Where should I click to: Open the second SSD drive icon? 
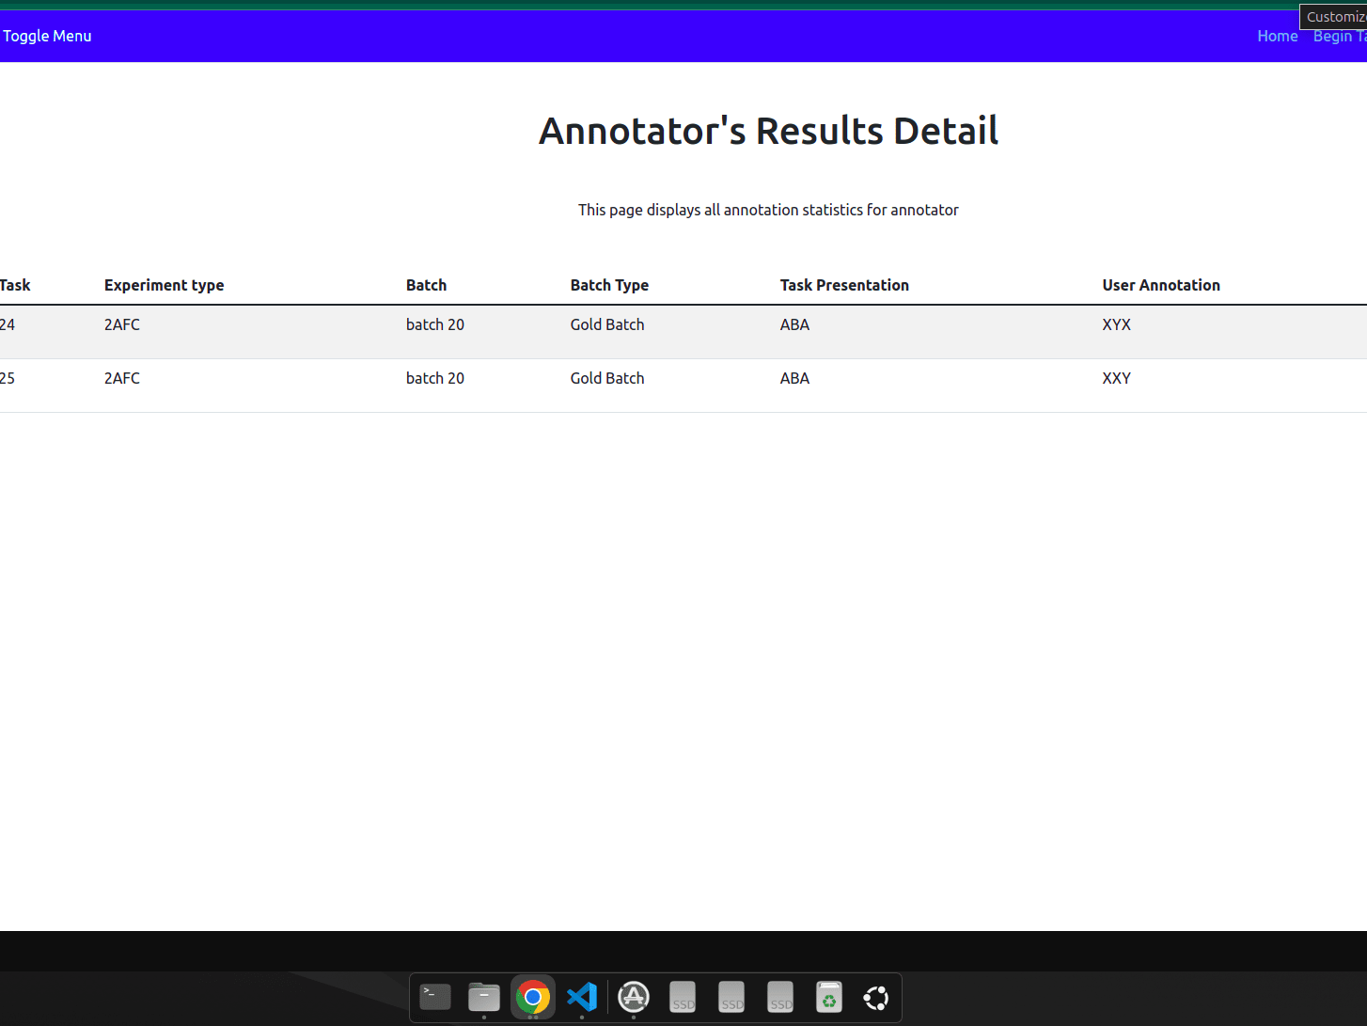pyautogui.click(x=731, y=997)
